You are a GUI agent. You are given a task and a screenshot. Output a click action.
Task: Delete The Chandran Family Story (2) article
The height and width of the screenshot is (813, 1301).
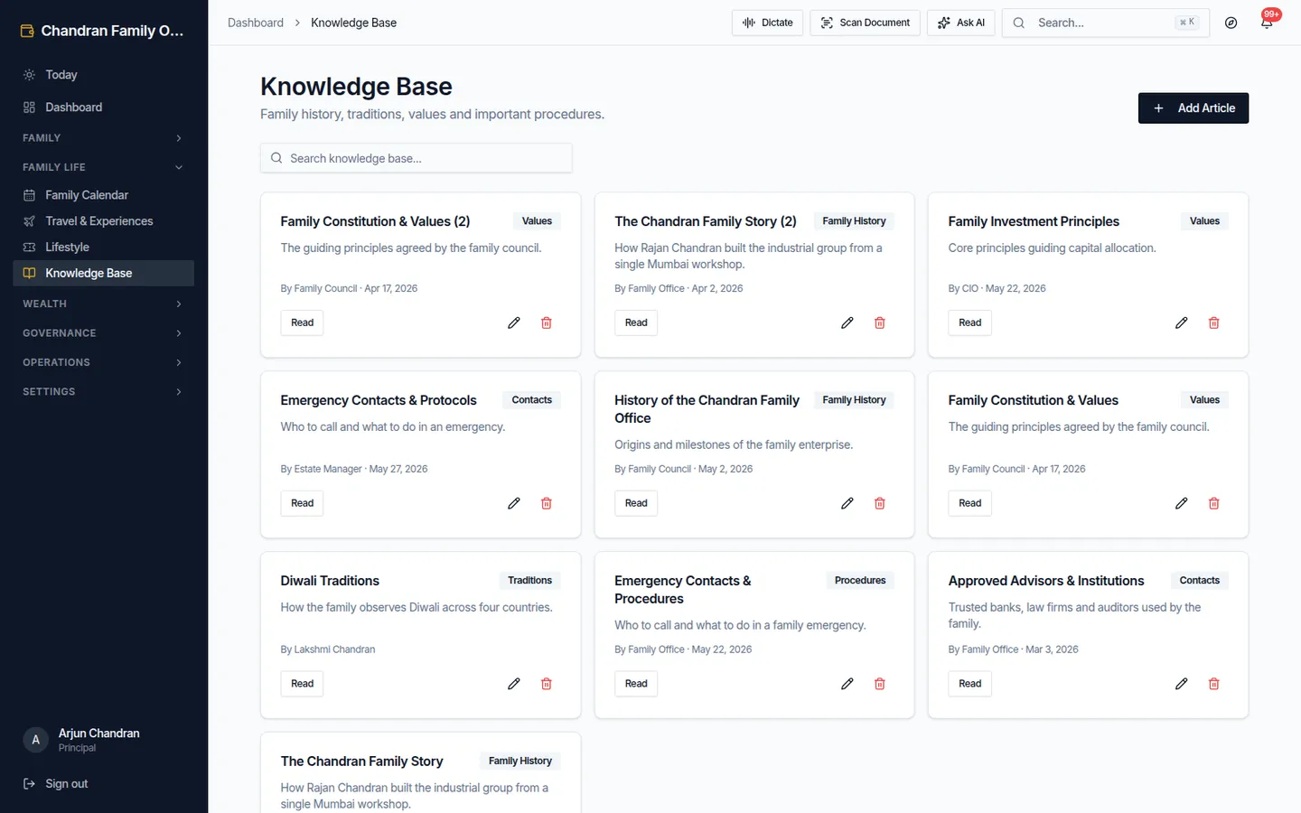click(x=880, y=322)
